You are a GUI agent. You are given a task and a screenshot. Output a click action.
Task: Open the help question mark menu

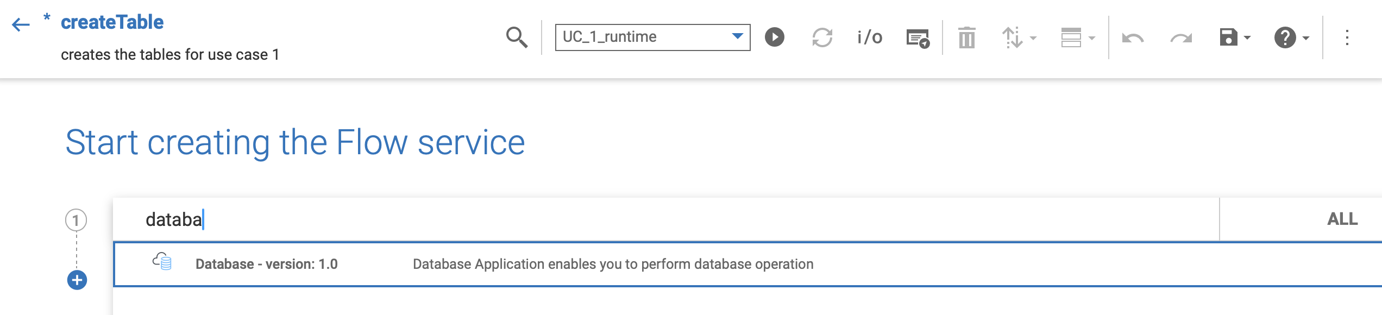tap(1285, 37)
